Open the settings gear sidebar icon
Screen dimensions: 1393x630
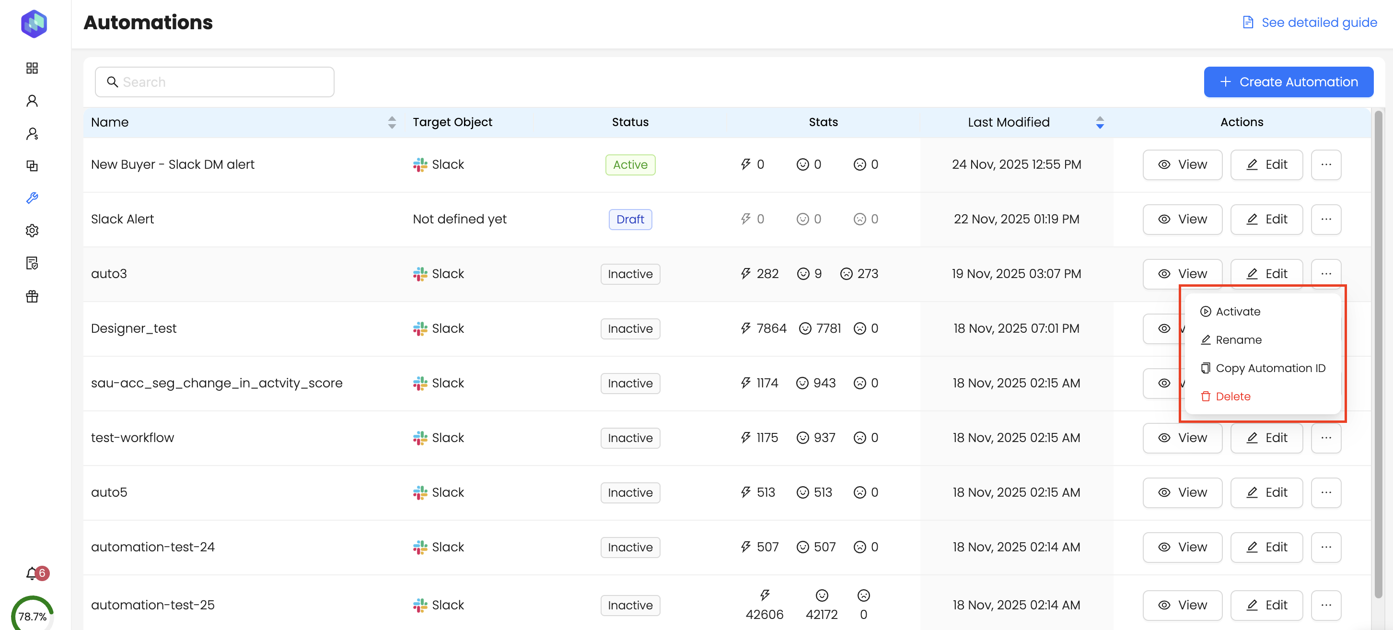tap(32, 231)
